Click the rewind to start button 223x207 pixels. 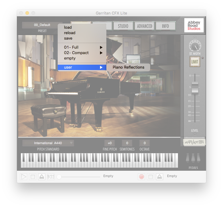pos(51,177)
